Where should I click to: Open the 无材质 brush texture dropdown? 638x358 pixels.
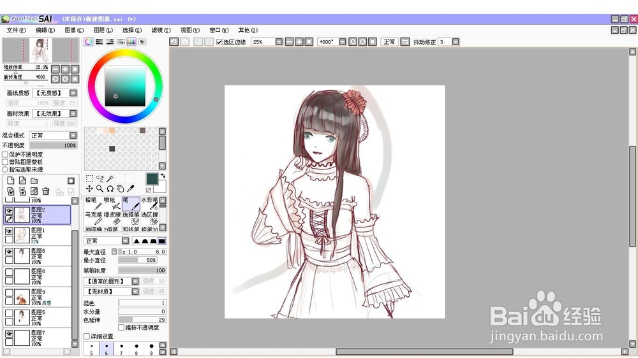click(135, 291)
